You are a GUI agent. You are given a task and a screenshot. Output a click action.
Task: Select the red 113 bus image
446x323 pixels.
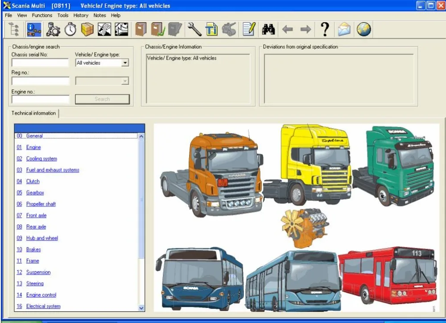(388, 275)
